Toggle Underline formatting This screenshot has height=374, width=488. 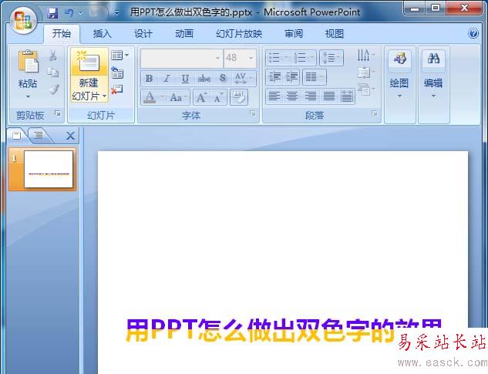coord(185,79)
